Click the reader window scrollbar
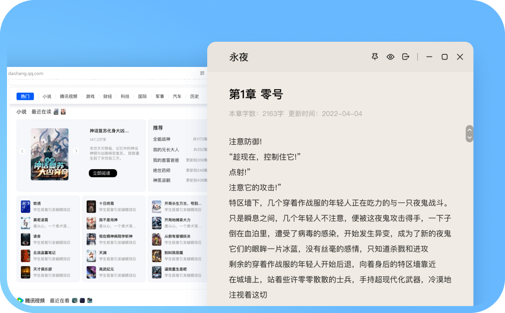The width and height of the screenshot is (505, 313). [x=469, y=133]
